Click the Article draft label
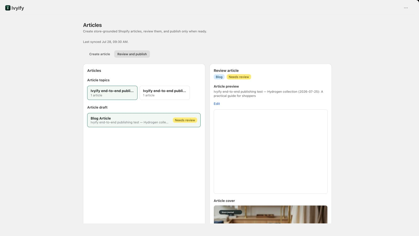 97,108
